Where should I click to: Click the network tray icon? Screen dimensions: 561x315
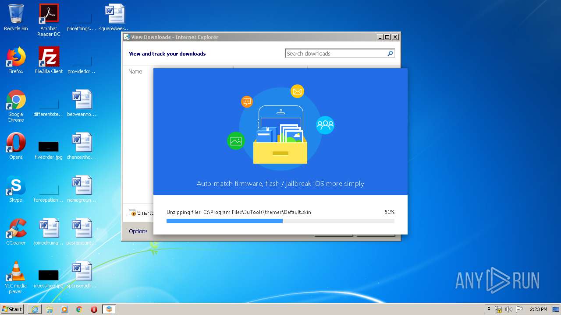click(x=498, y=309)
